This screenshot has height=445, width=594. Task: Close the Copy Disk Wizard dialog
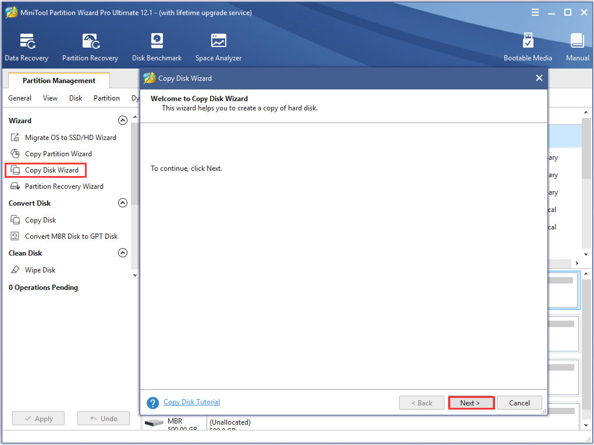pos(539,78)
